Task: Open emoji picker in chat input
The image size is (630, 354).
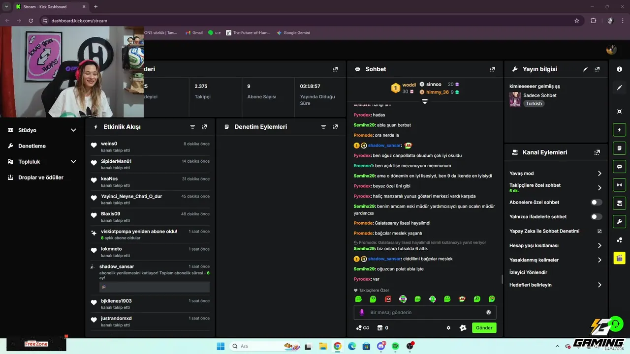Action: click(488, 312)
